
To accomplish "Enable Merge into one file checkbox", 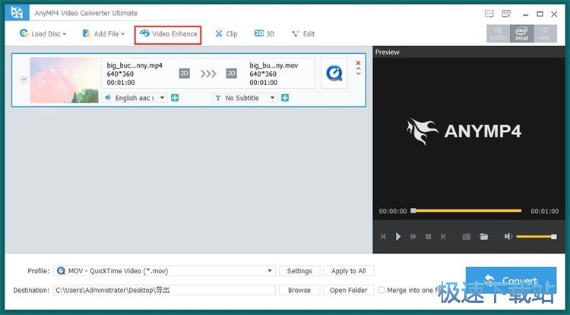I will 381,290.
